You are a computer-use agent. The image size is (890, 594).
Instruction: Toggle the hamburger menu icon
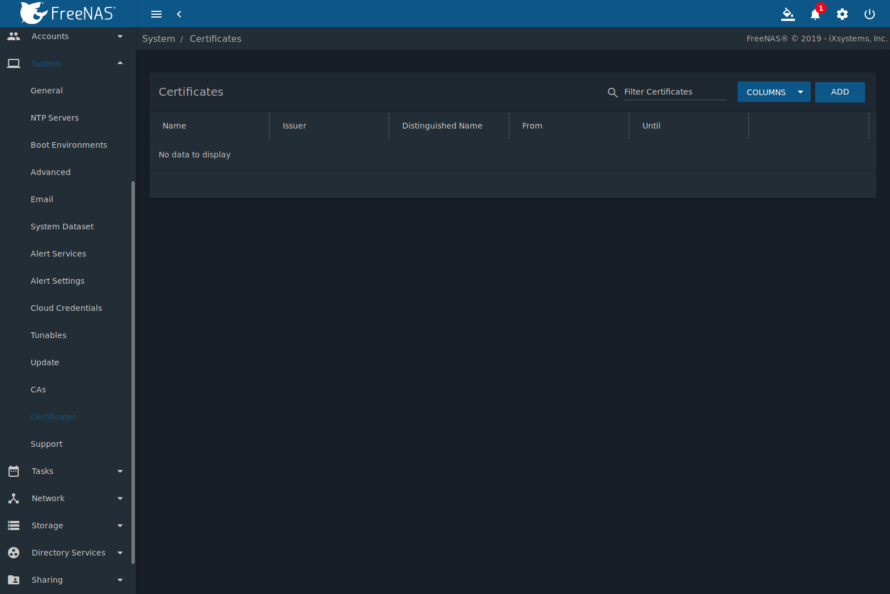(156, 14)
